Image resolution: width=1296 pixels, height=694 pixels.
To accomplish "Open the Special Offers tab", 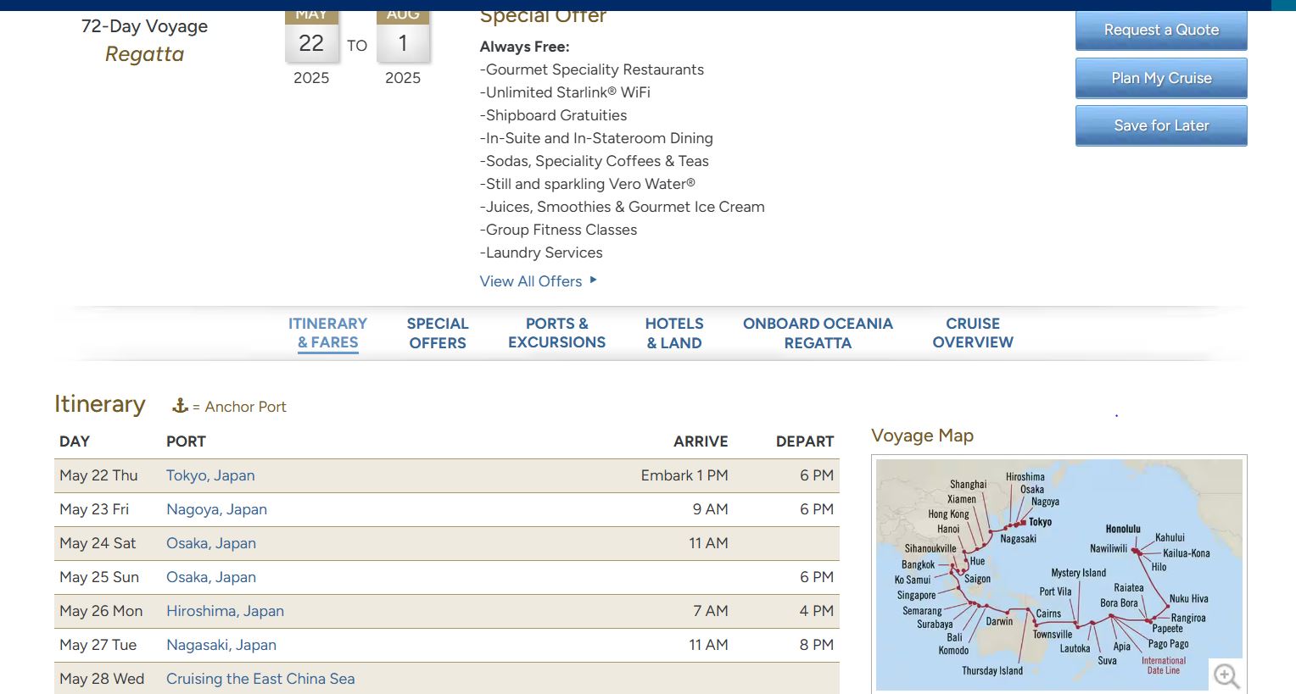I will 438,333.
